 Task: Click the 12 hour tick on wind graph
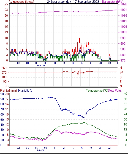pyautogui.click(x=64, y=63)
